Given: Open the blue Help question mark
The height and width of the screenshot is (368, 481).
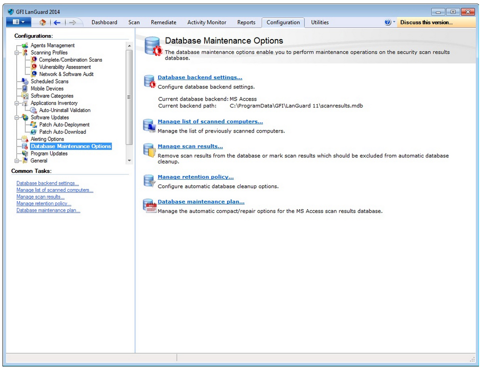Looking at the screenshot, I should [x=387, y=22].
